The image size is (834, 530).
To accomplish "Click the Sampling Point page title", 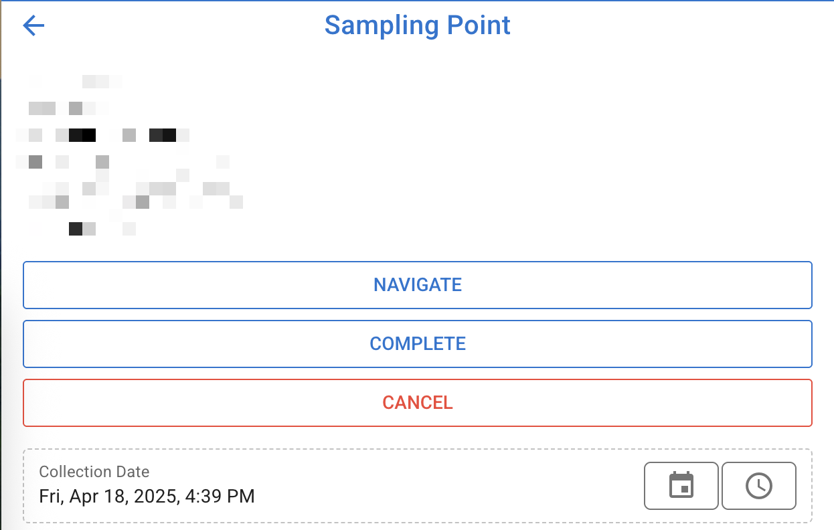I will point(418,25).
